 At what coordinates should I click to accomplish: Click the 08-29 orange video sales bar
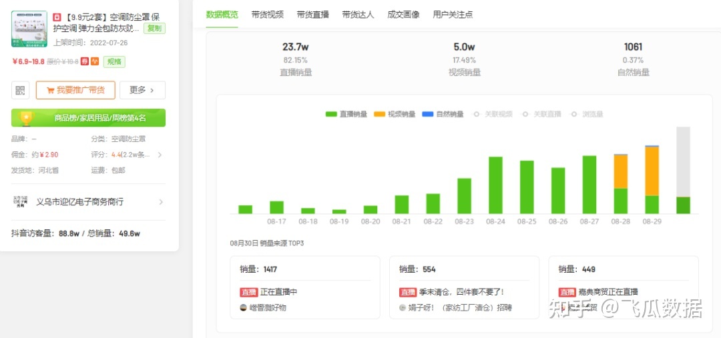pos(652,171)
